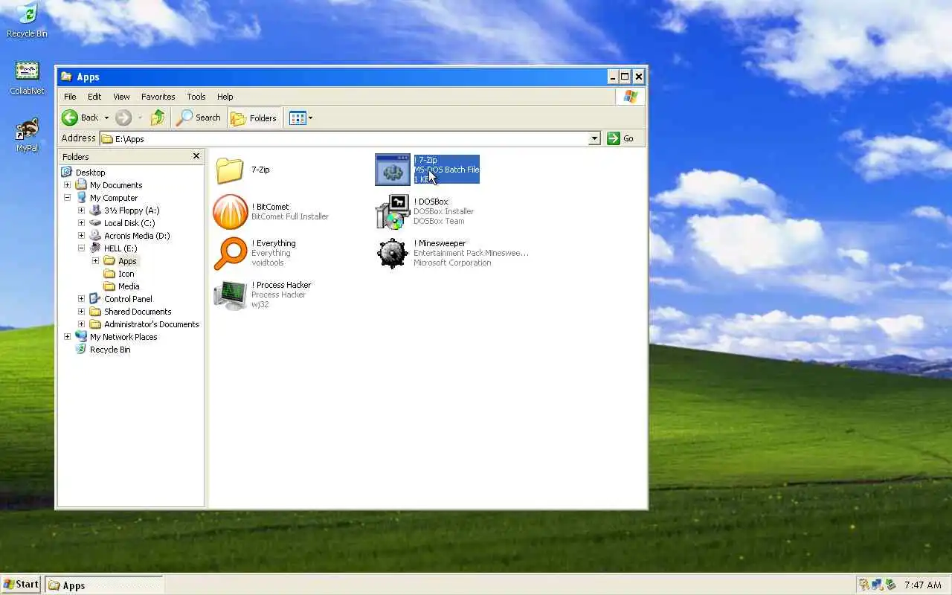Viewport: 952px width, 595px height.
Task: Select the ! DOSBox installer icon
Action: tap(392, 212)
